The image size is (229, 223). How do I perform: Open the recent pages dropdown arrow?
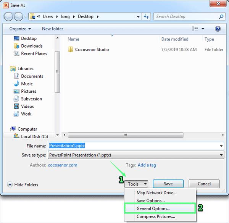tap(26, 17)
